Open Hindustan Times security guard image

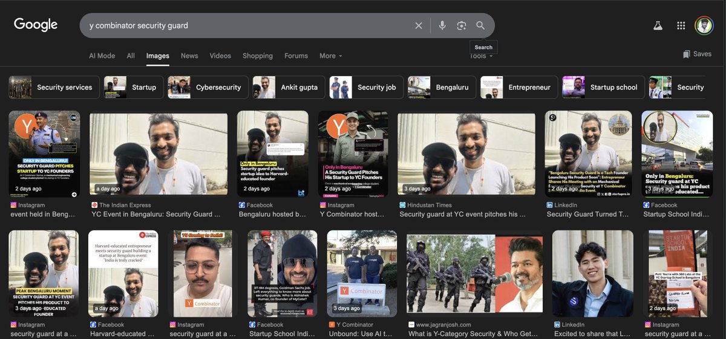click(x=466, y=153)
